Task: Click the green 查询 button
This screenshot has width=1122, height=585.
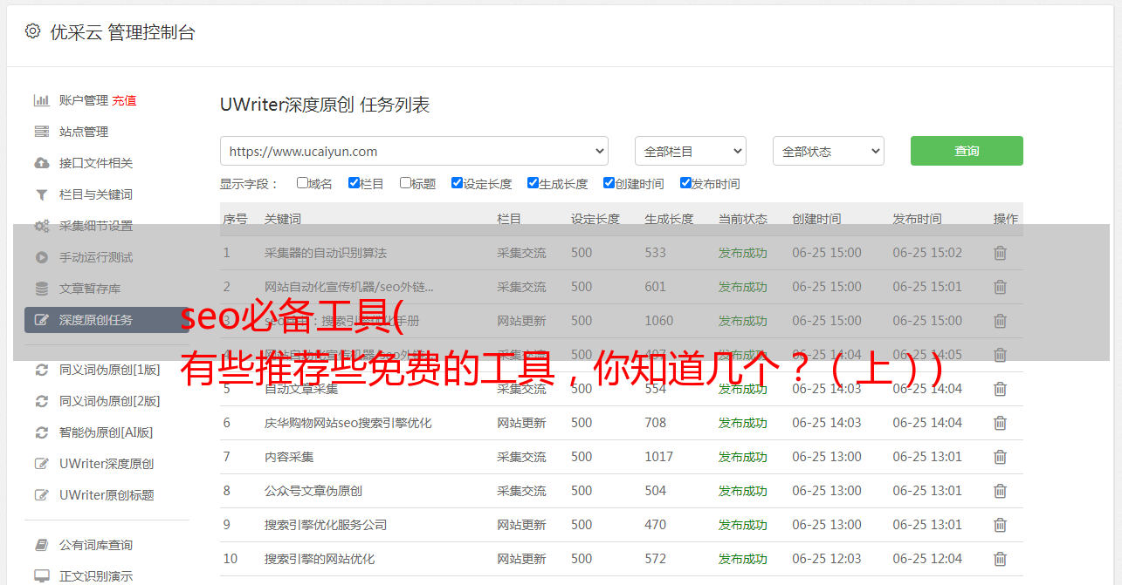Action: click(966, 151)
